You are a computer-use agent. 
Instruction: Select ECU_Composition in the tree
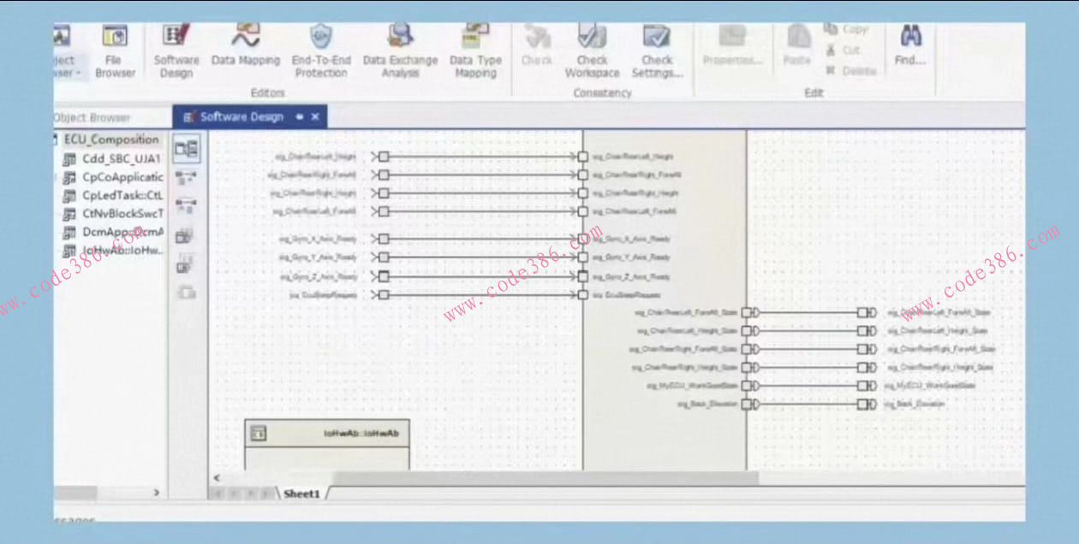(x=111, y=139)
